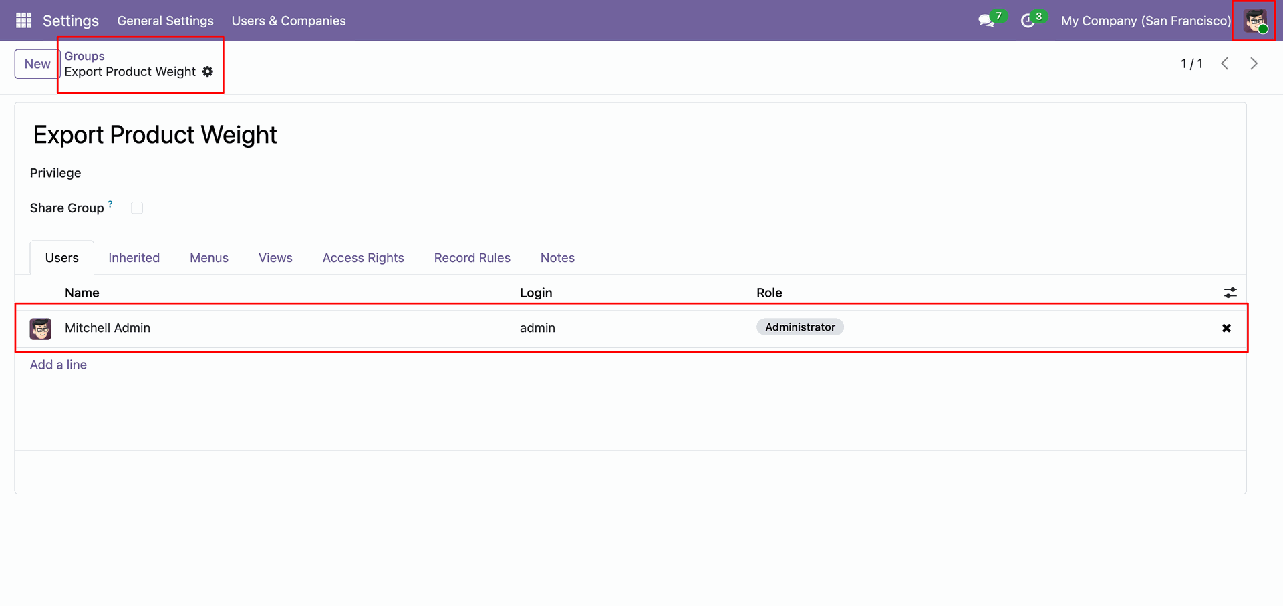Open the conversations chat icon
Image resolution: width=1283 pixels, height=606 pixels.
[x=986, y=21]
